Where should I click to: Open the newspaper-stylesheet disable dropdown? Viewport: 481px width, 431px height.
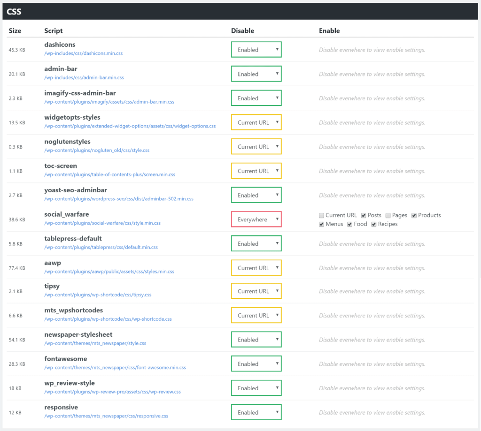[256, 339]
